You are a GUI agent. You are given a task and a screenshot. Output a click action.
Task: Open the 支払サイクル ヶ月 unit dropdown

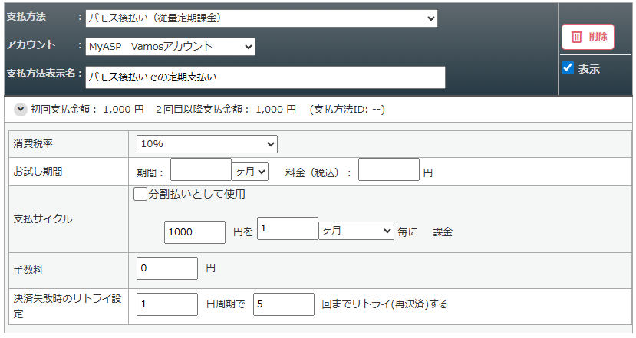[356, 231]
